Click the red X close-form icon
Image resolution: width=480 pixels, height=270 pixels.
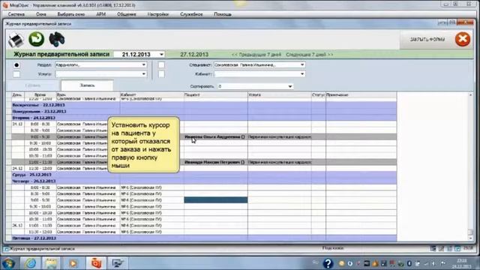[x=463, y=39]
